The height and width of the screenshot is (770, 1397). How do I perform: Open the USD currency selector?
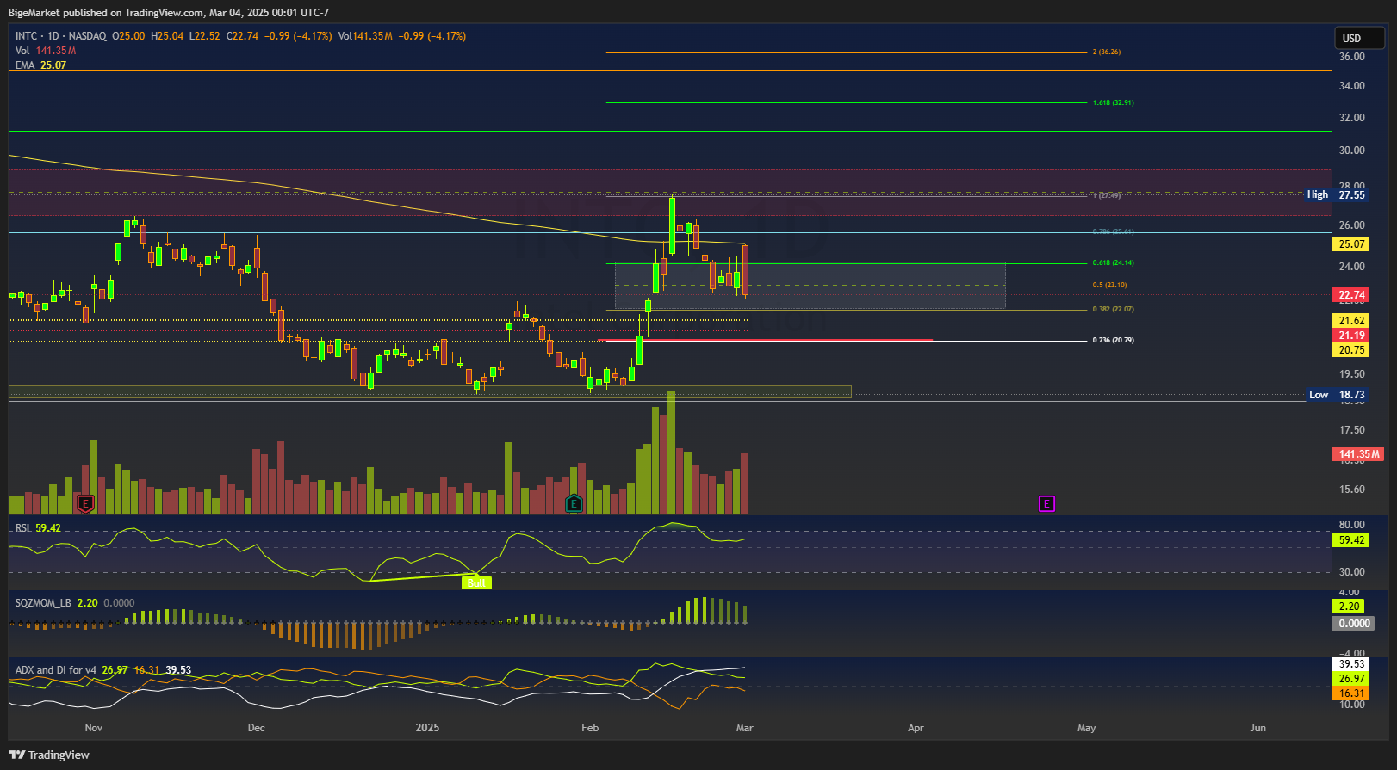click(1359, 38)
